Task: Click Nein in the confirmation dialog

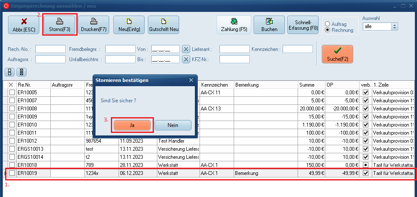Action: [x=173, y=125]
